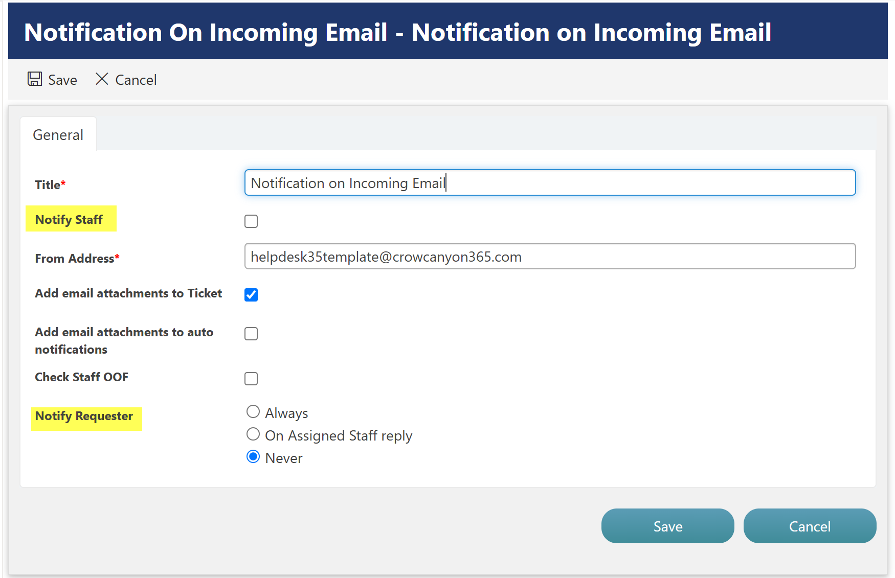The width and height of the screenshot is (895, 578).
Task: Choose On Assigned Staff reply option
Action: pos(253,434)
